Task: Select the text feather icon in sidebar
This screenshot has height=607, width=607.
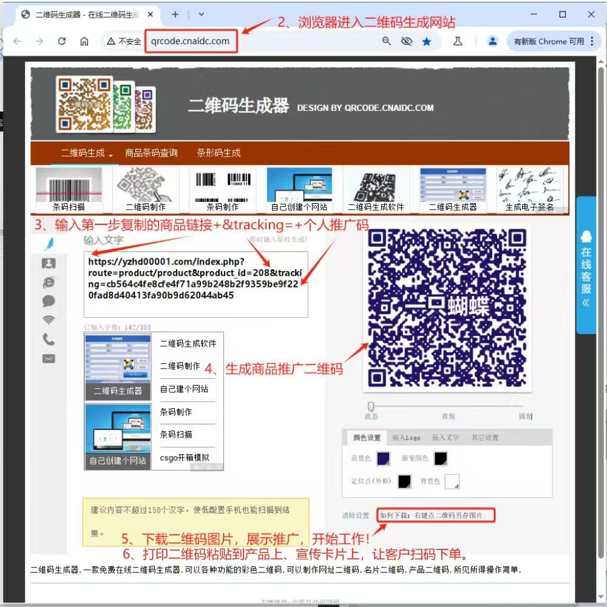Action: 49,244
